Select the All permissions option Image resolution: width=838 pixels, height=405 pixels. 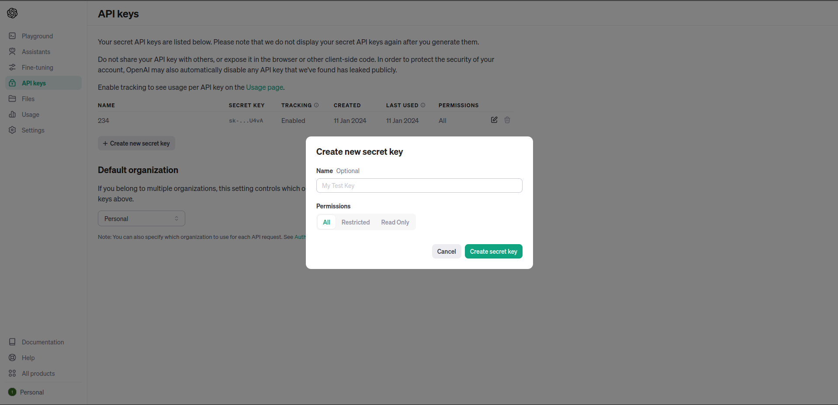click(x=326, y=222)
